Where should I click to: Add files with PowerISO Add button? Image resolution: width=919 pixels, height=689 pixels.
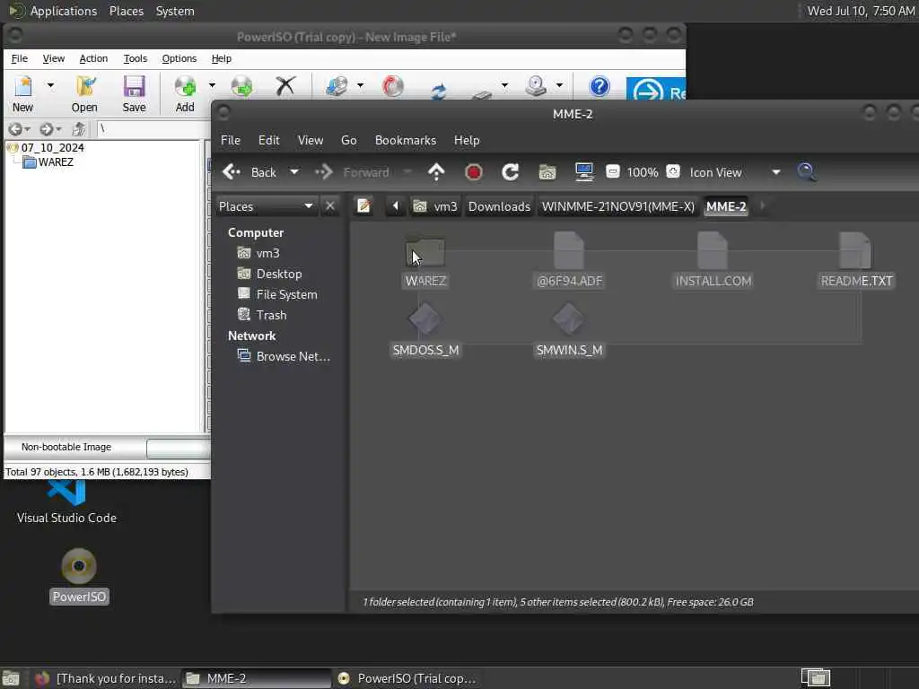185,93
